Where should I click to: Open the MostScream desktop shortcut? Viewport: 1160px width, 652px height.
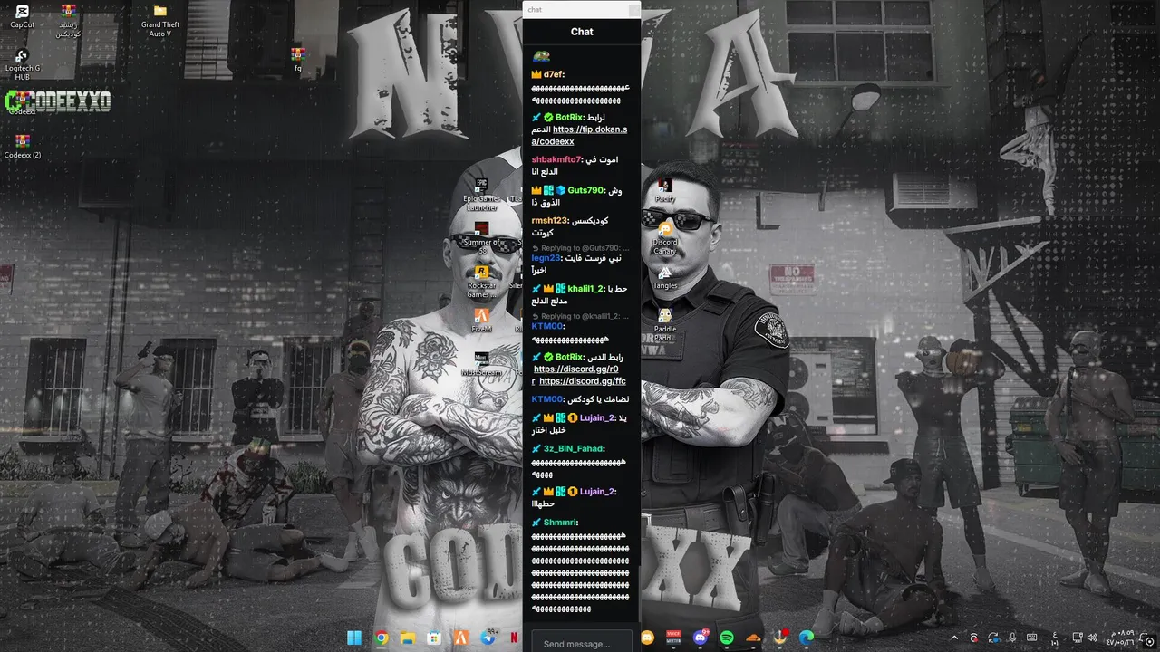point(481,364)
